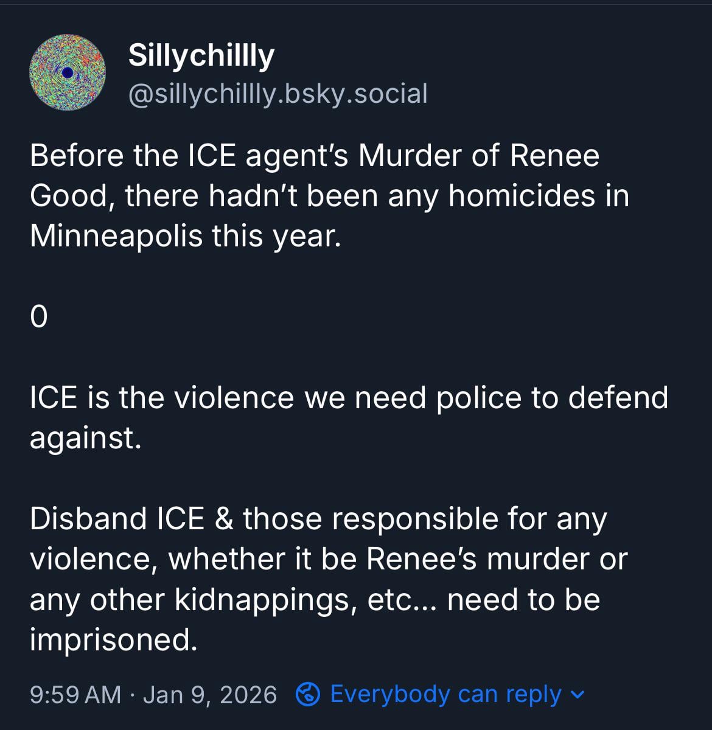Click the Jan 9, 2026 post date
712x730 pixels.
[210, 694]
